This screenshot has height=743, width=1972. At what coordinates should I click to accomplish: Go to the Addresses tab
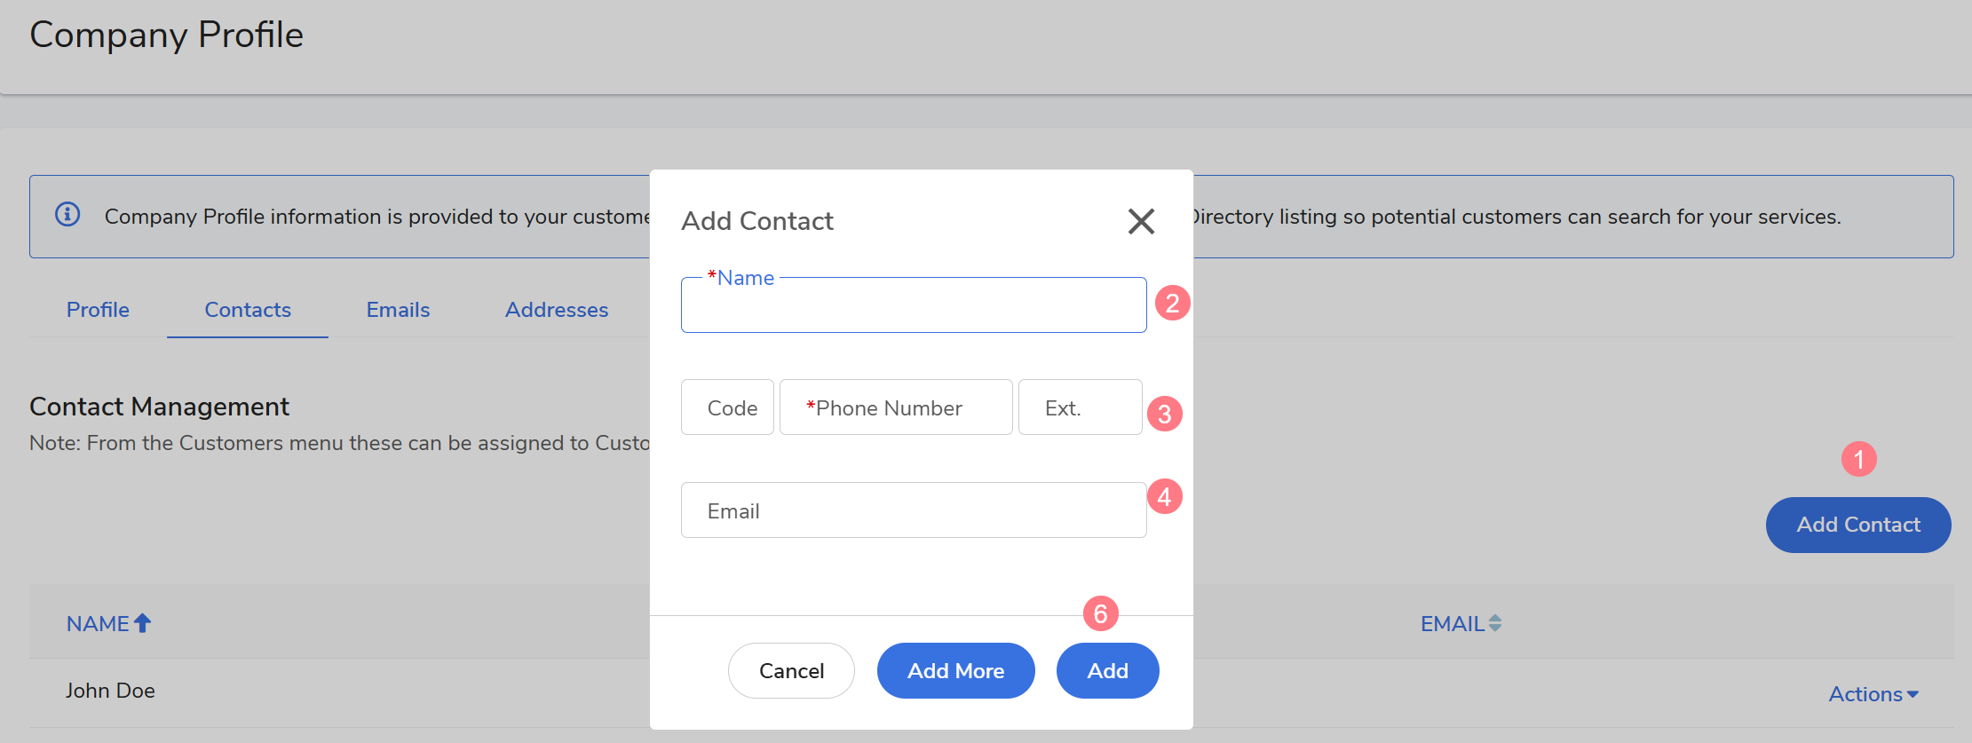[x=557, y=310]
